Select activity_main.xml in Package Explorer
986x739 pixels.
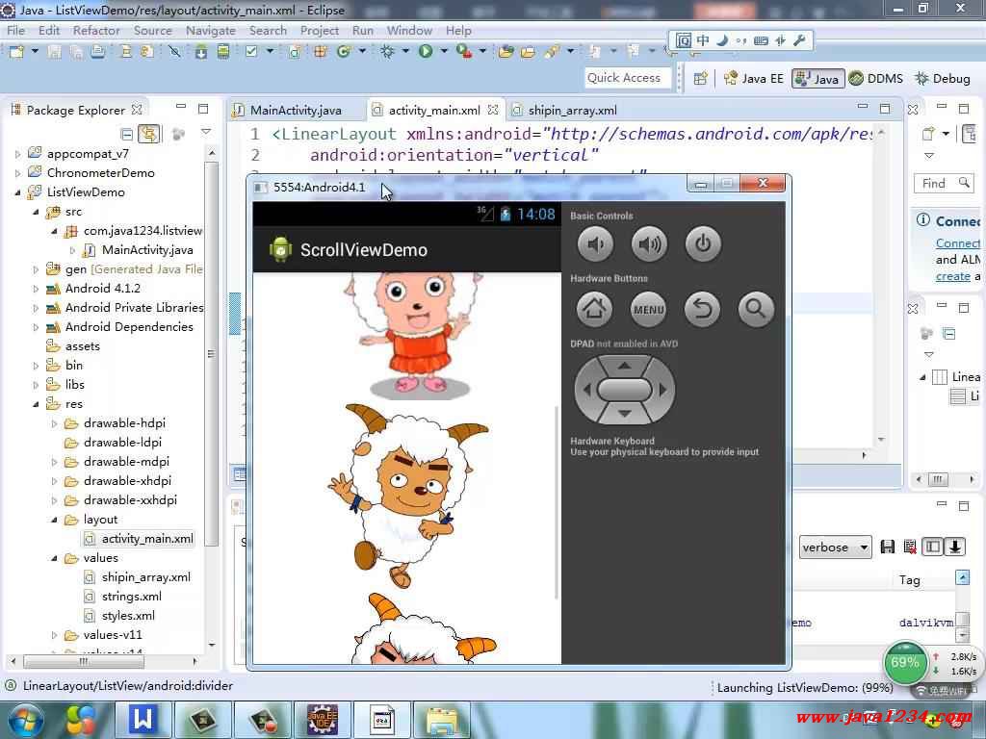tap(147, 539)
